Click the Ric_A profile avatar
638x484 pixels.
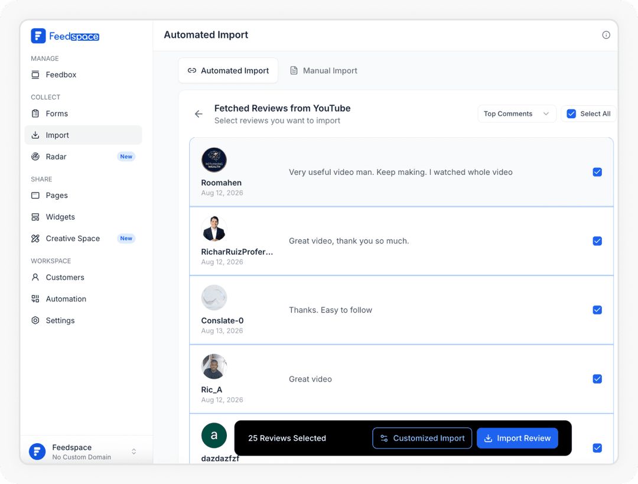[214, 367]
